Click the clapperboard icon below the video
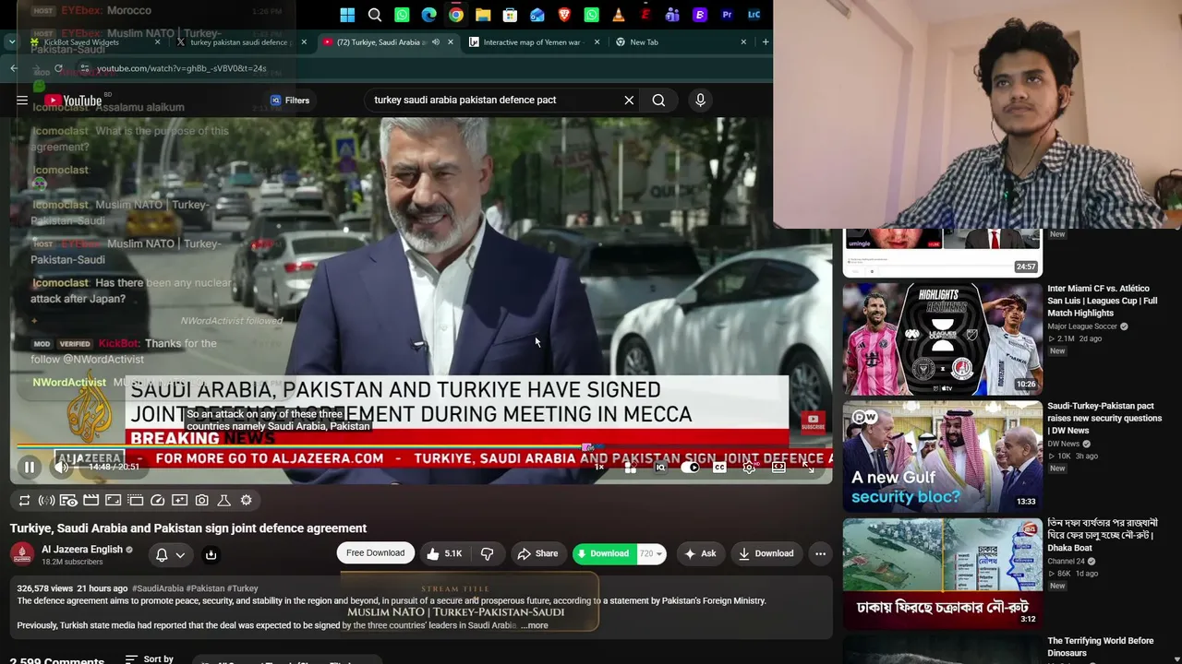Image resolution: width=1182 pixels, height=664 pixels. coord(91,500)
